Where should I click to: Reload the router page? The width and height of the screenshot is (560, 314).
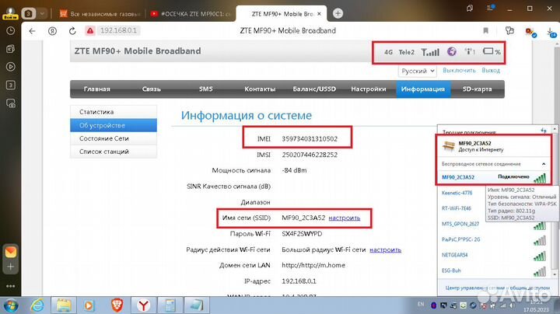[72, 31]
